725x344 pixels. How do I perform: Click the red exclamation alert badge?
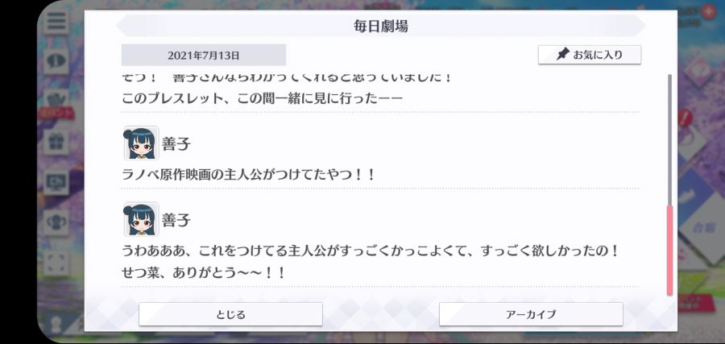[686, 117]
